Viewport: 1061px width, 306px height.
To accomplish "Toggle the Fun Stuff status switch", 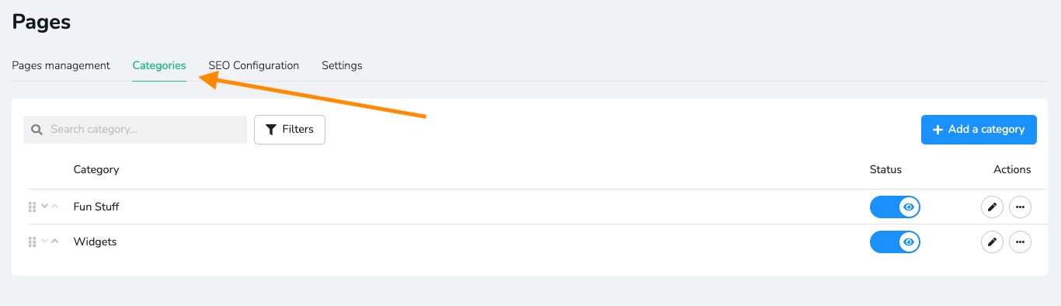I will tap(895, 207).
